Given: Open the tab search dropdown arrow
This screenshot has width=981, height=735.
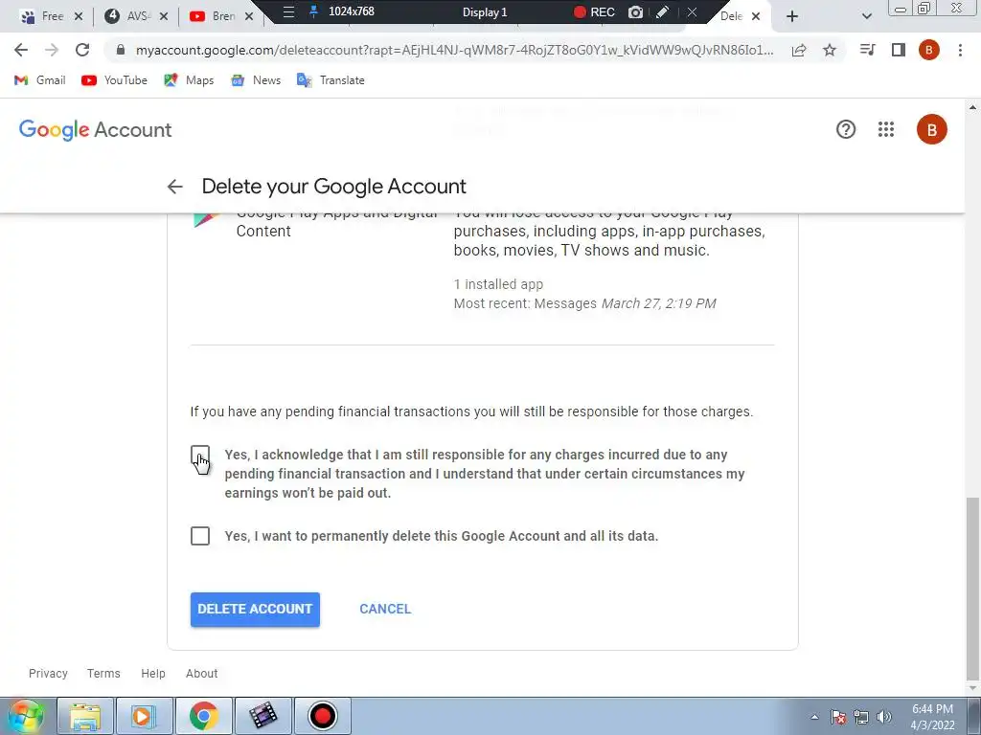Looking at the screenshot, I should coord(866,16).
